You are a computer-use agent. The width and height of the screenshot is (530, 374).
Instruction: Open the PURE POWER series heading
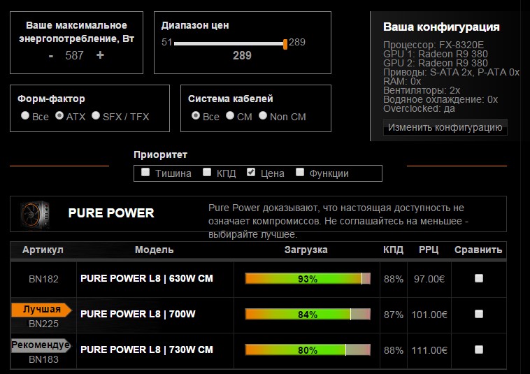[x=111, y=213]
